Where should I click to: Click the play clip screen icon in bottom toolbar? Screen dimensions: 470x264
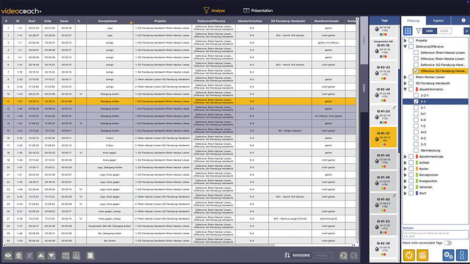(65, 255)
